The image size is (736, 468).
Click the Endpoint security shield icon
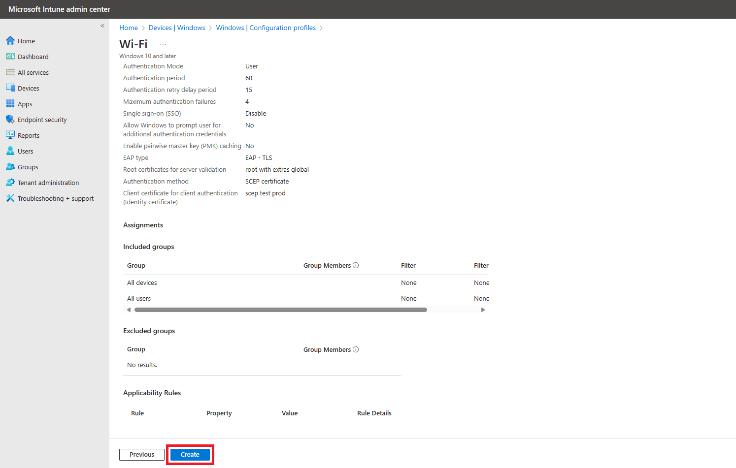pos(10,119)
